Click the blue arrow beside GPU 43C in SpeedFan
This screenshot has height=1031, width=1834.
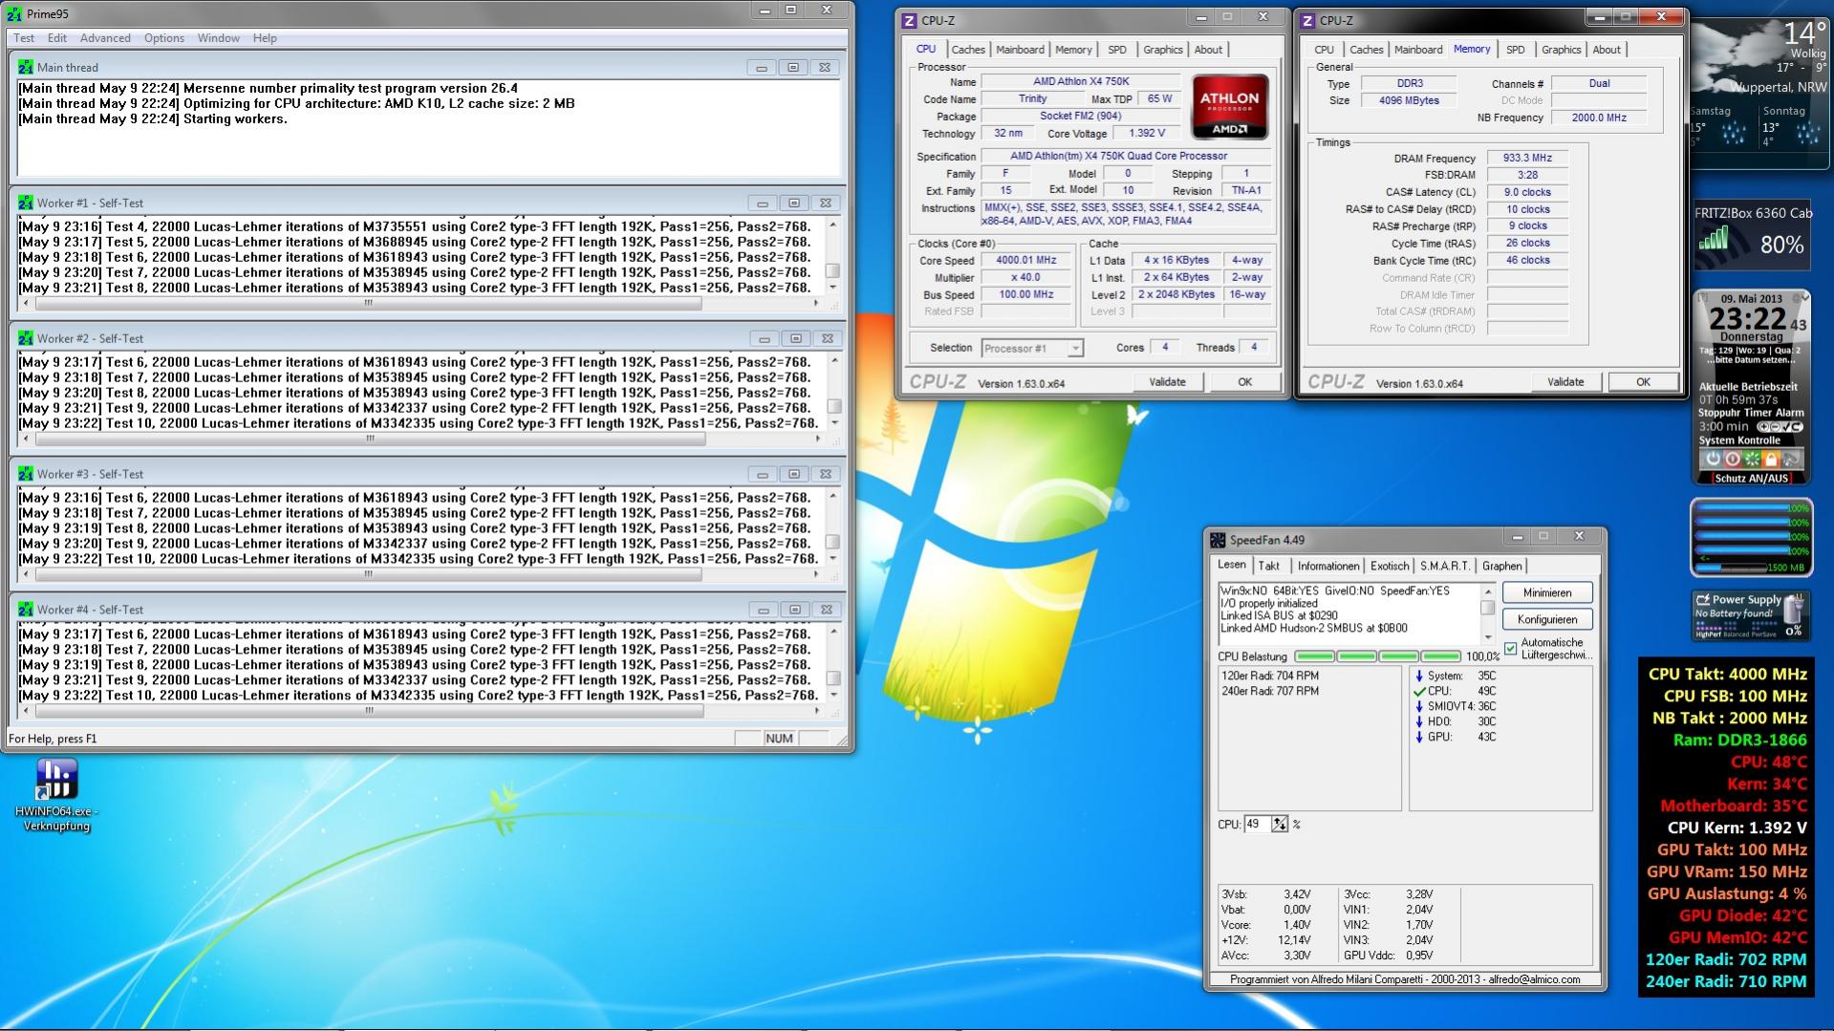[x=1419, y=737]
